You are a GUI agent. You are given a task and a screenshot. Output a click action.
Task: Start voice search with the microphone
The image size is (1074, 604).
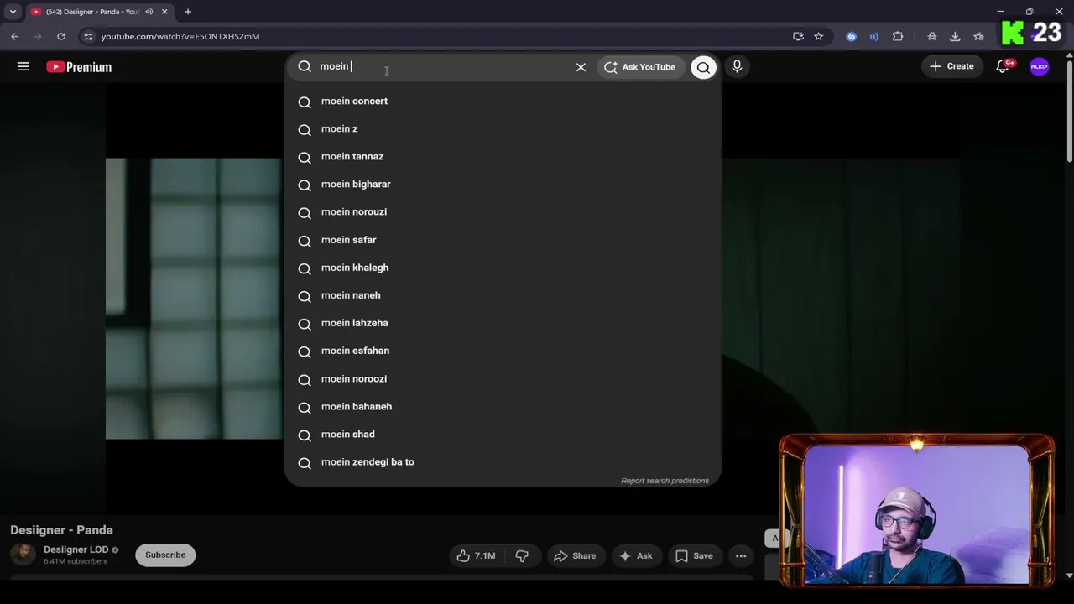(737, 66)
